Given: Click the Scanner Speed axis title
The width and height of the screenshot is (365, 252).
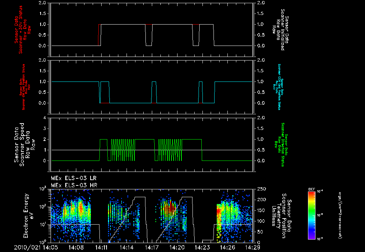Looking at the screenshot, I should click(25, 145).
